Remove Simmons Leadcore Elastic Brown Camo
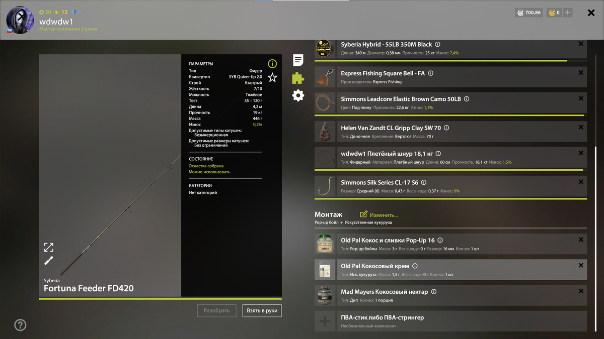This screenshot has width=604, height=339. click(581, 98)
